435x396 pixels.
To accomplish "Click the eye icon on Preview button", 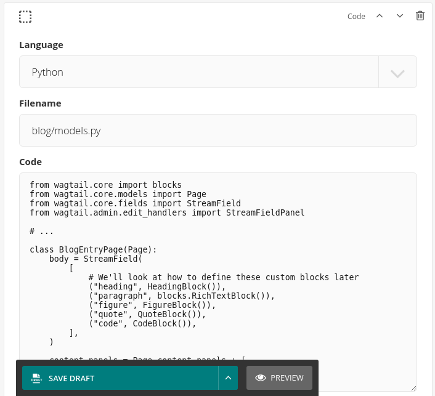I will coord(261,378).
